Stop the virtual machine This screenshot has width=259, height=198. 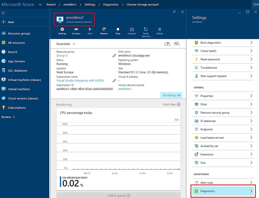coord(118,31)
